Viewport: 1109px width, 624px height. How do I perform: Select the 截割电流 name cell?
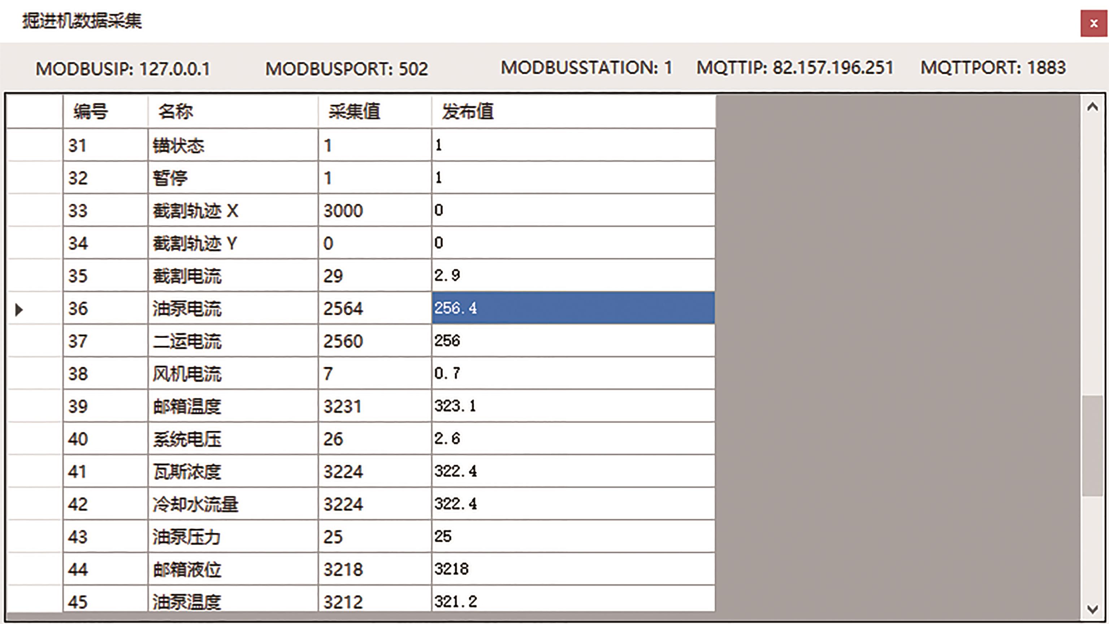pos(233,276)
